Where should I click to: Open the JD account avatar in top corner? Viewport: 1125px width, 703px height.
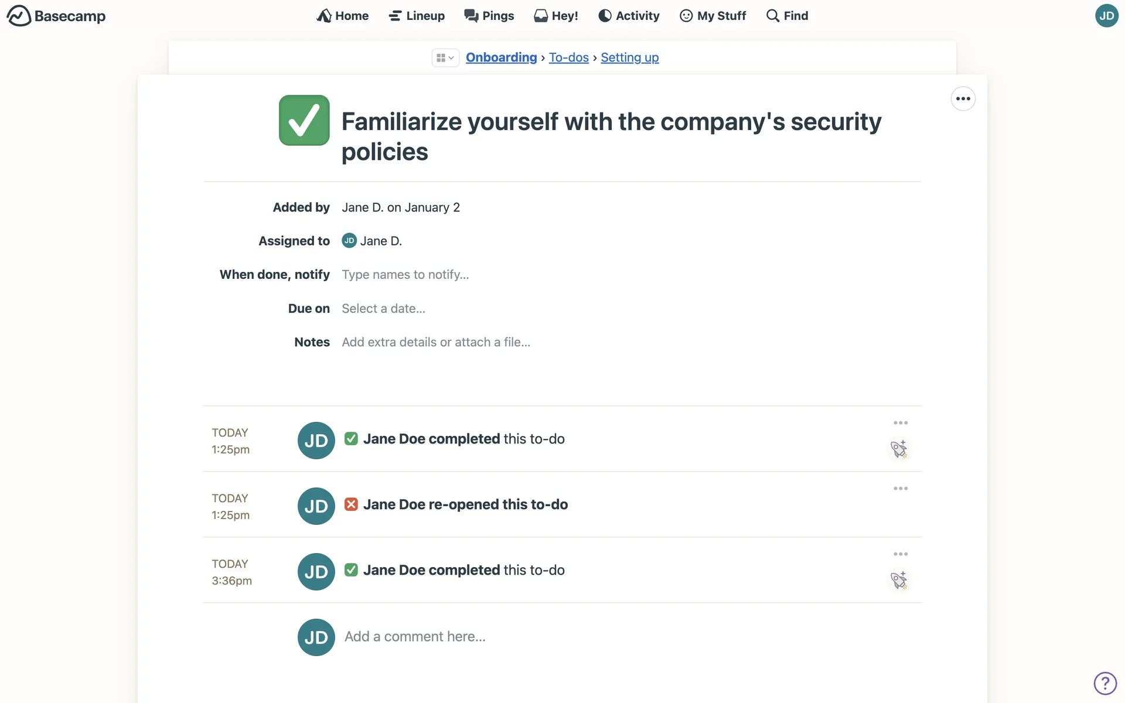(1106, 16)
